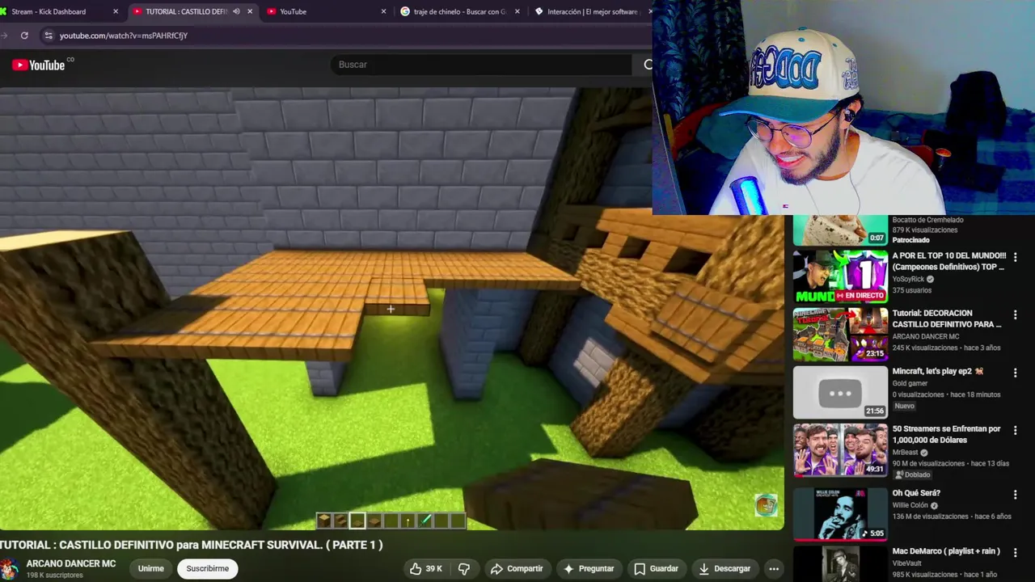Open the sponsored Bocatto ad thumbnail (0:07)
This screenshot has height=582, width=1035.
[x=840, y=230]
